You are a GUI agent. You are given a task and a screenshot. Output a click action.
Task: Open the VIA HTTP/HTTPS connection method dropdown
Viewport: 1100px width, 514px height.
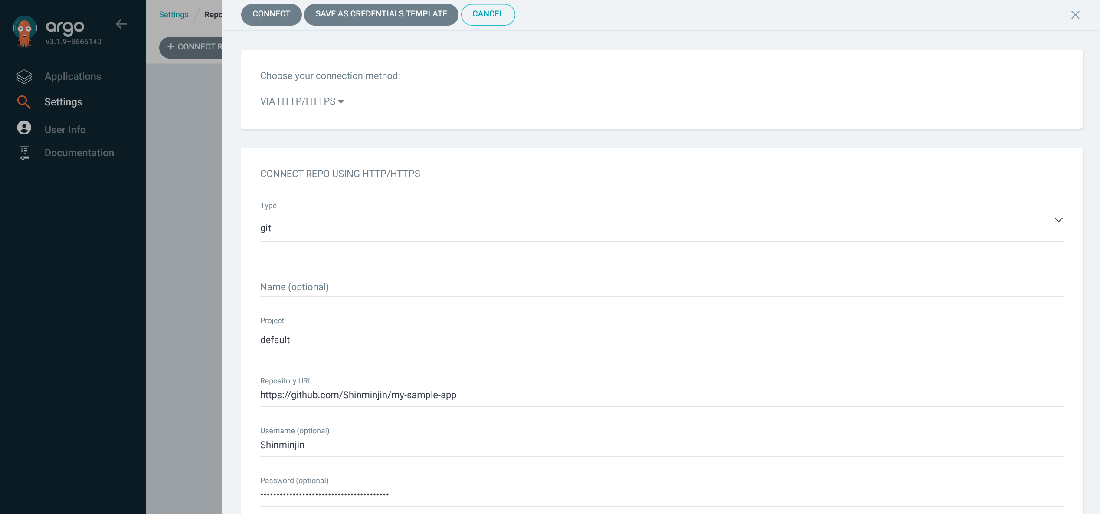pos(302,101)
